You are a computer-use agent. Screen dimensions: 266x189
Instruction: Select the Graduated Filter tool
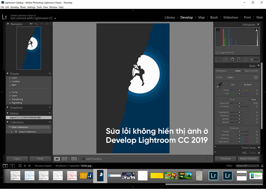point(239,60)
